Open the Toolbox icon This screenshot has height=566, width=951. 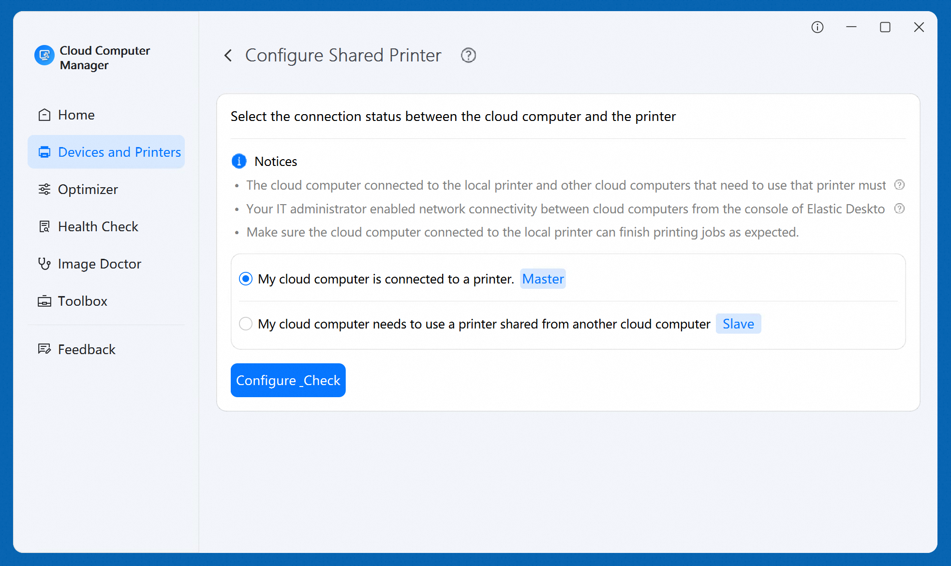(x=45, y=301)
